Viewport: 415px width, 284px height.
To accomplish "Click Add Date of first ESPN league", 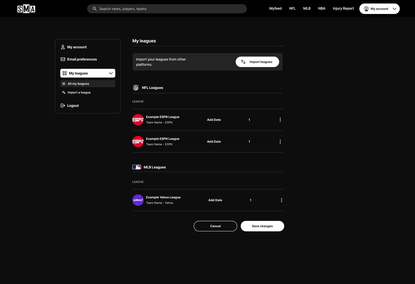I will (x=214, y=120).
